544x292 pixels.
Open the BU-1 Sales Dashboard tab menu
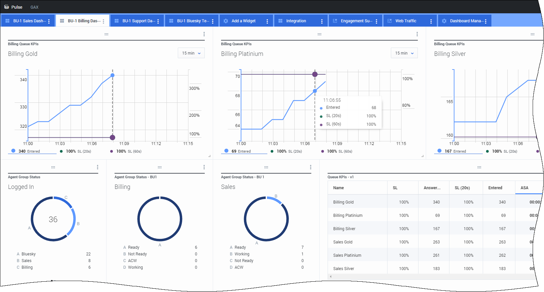click(49, 21)
